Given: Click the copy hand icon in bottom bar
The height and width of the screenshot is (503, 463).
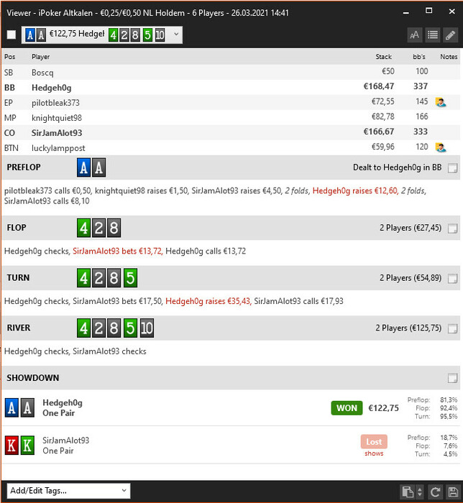Looking at the screenshot, I should point(408,492).
